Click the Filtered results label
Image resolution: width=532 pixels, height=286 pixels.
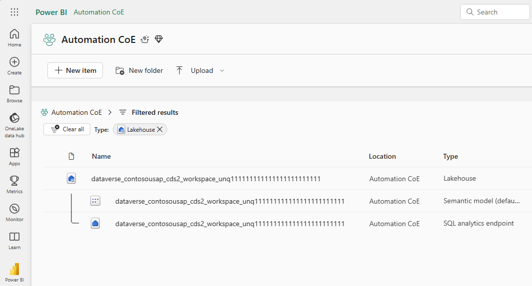click(155, 112)
